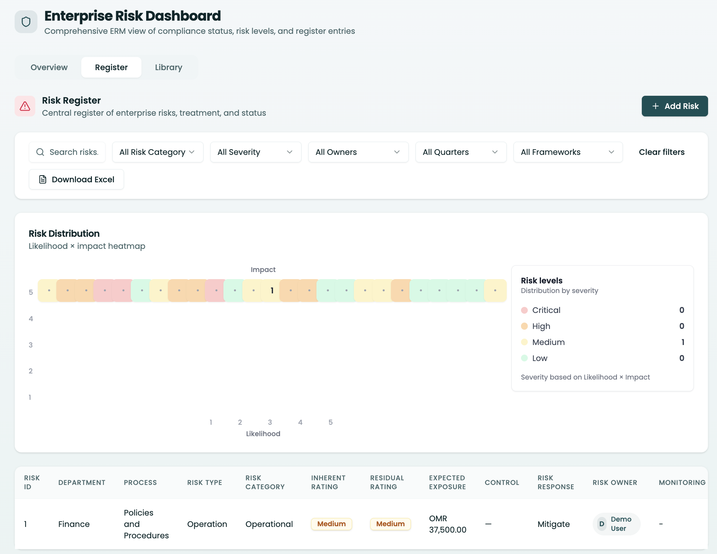Focus the Search risks field

pyautogui.click(x=67, y=152)
